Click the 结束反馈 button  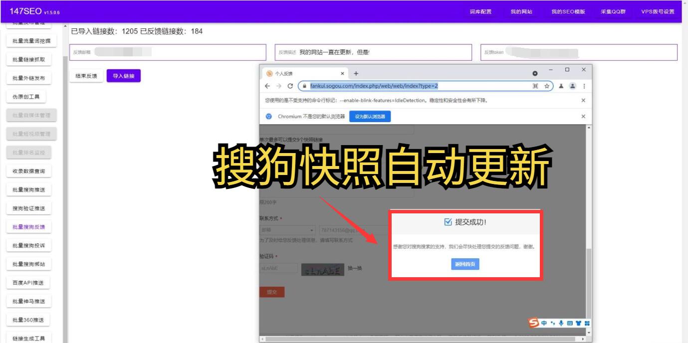pyautogui.click(x=86, y=76)
